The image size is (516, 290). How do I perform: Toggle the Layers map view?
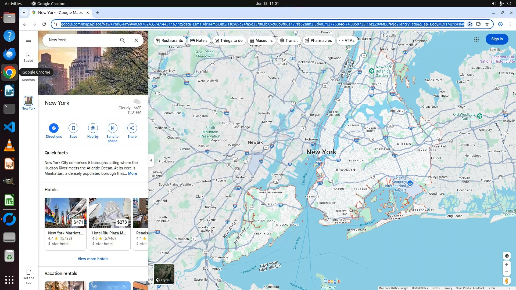click(164, 274)
